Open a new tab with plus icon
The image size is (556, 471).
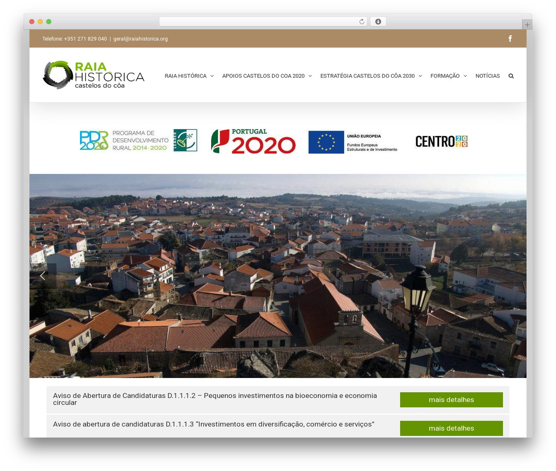coord(527,25)
